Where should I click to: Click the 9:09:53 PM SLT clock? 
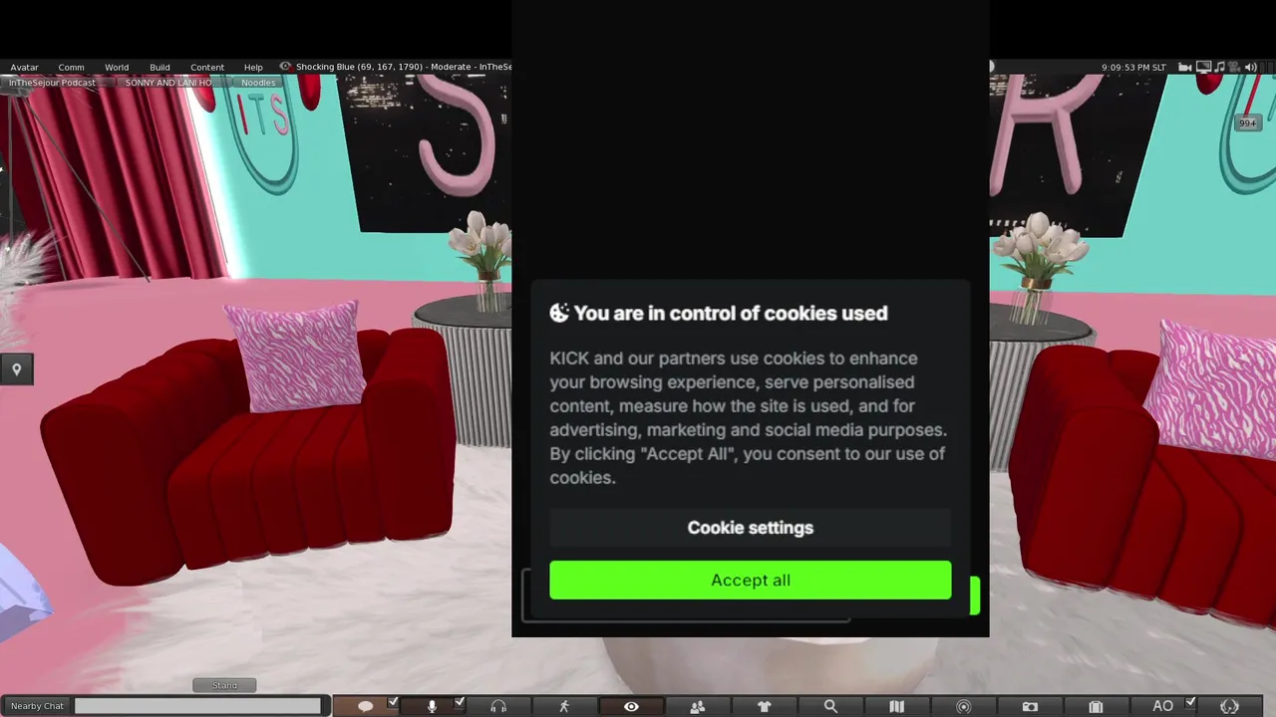click(1133, 67)
